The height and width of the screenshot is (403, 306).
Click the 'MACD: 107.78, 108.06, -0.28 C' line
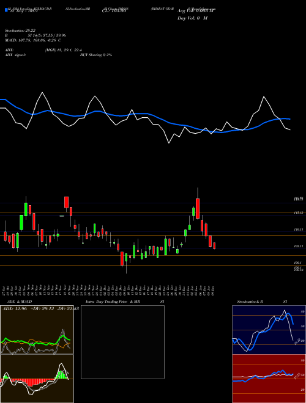(x=32, y=40)
